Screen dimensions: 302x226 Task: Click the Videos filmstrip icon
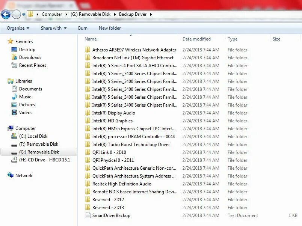tap(14, 112)
